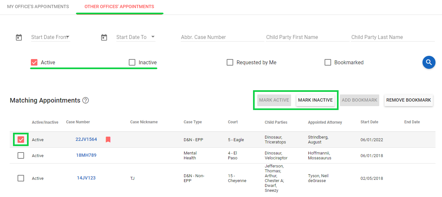The image size is (442, 197).
Task: Check the Bookmarked filter checkbox
Action: coord(328,62)
